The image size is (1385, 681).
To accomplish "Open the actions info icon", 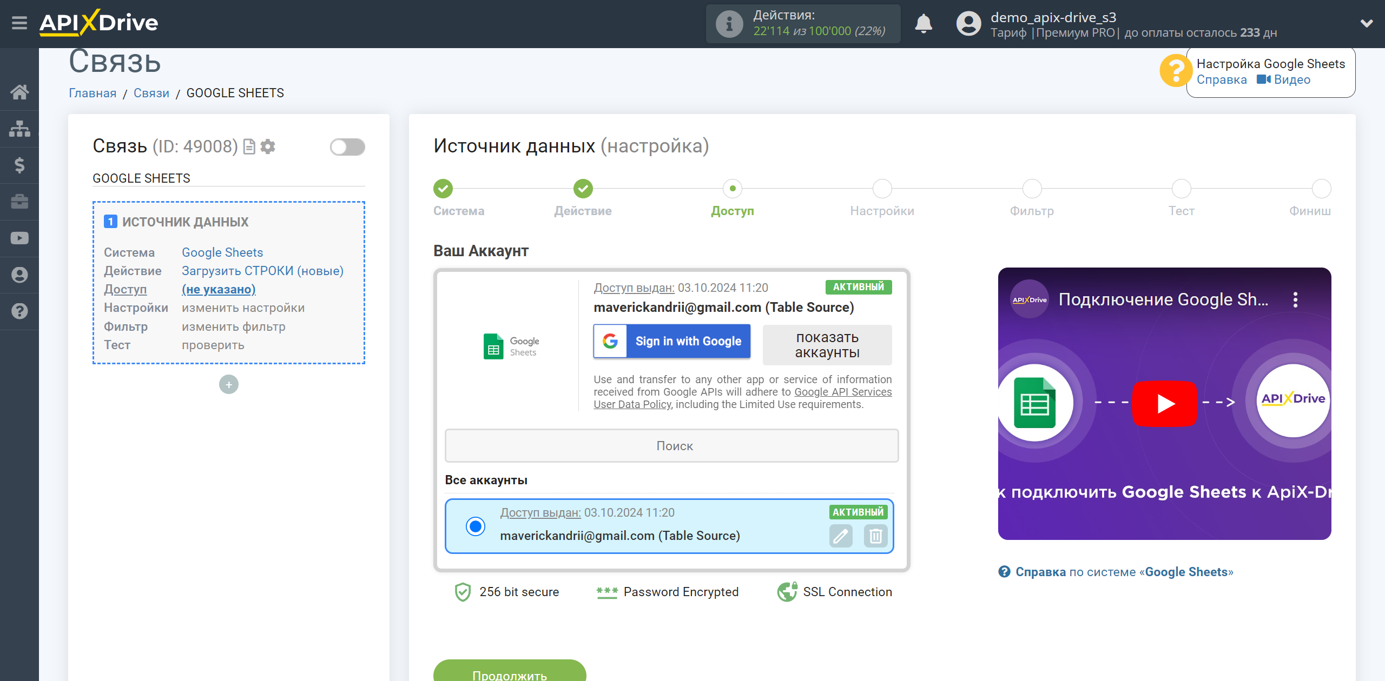I will (729, 24).
